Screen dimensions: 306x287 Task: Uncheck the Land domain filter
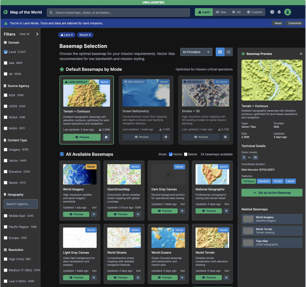coord(6,52)
